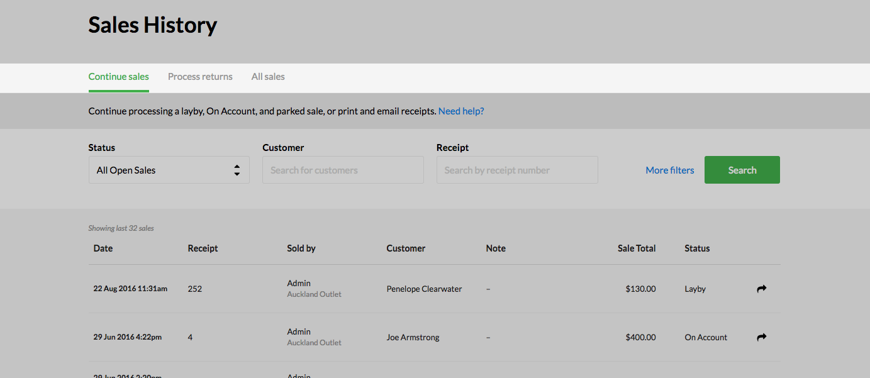Focus the Search for customers field
This screenshot has height=378, width=870.
[x=343, y=170]
